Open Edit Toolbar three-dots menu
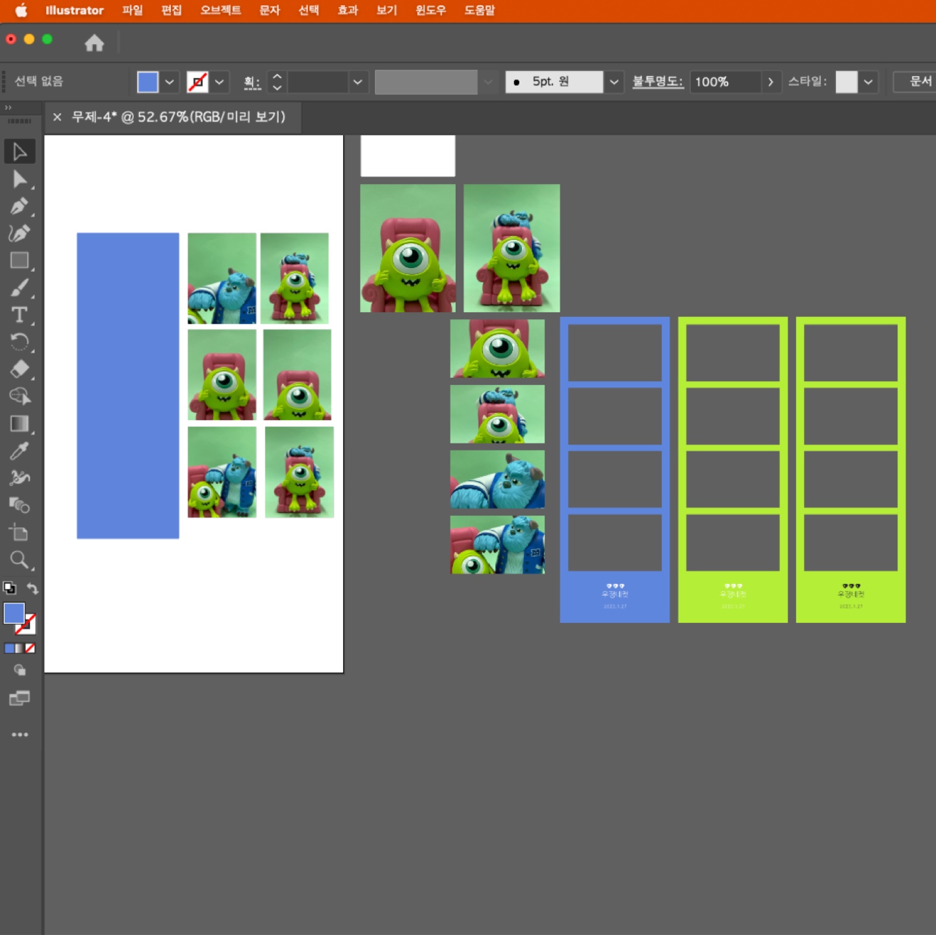 pyautogui.click(x=19, y=735)
